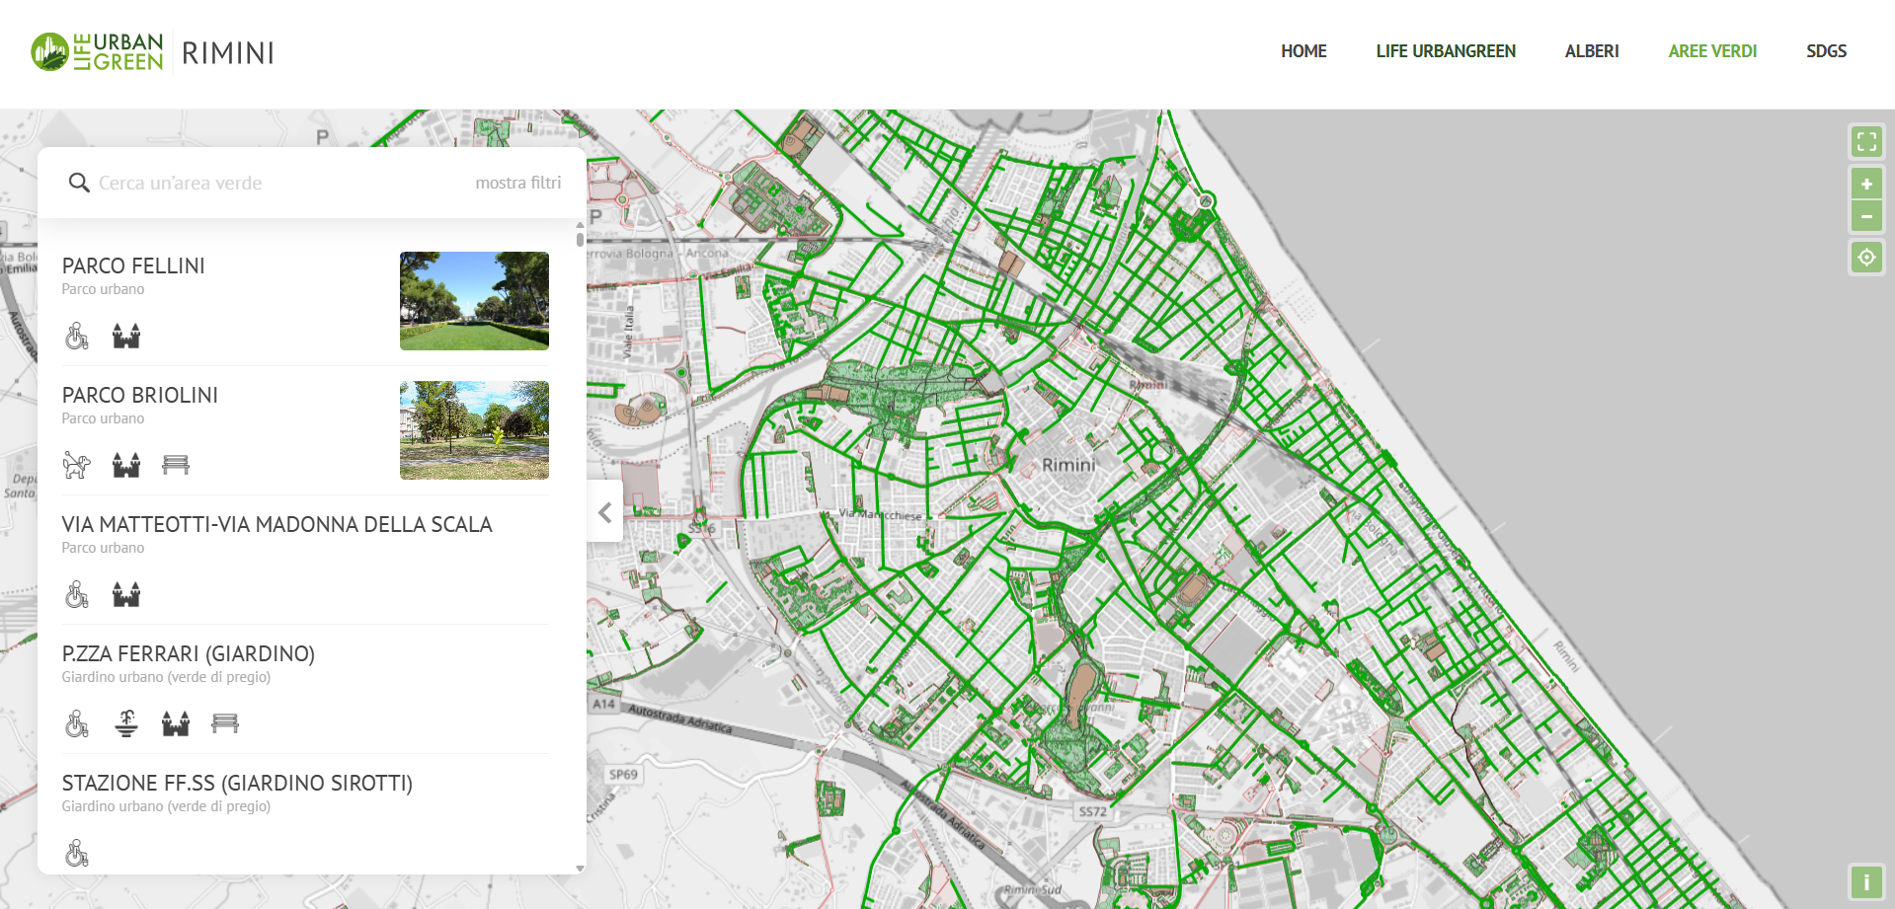1895x909 pixels.
Task: Open the map info button
Action: (x=1865, y=881)
